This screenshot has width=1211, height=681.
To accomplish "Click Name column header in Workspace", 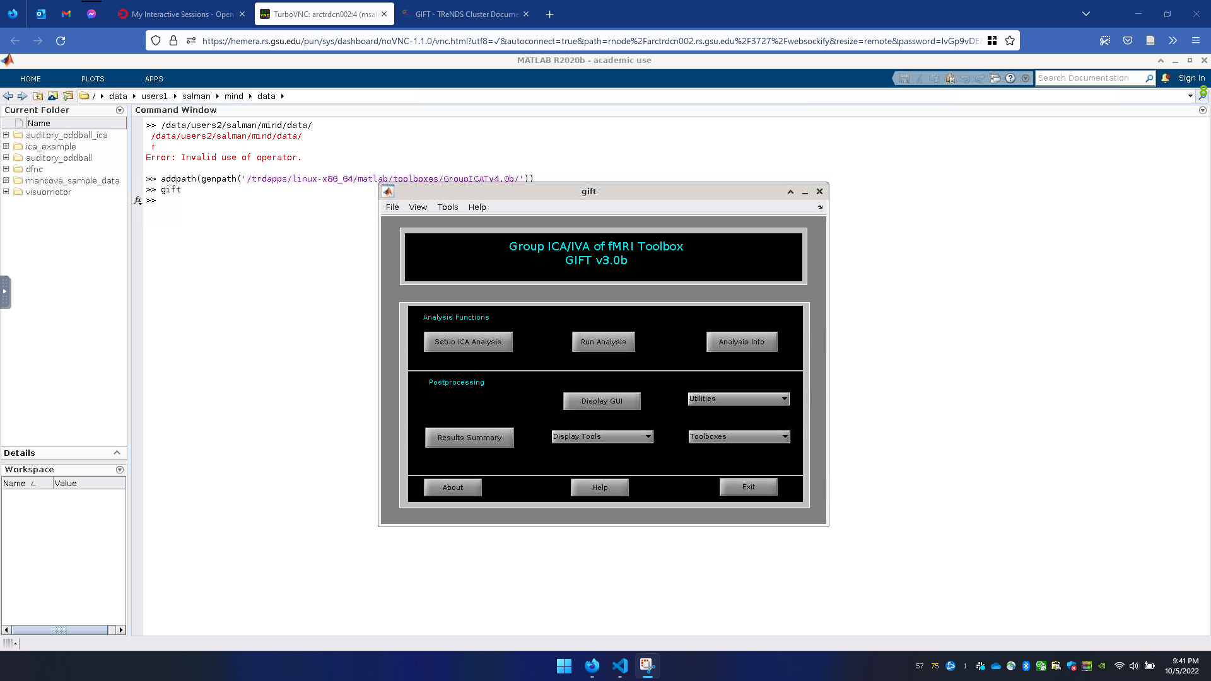I will pos(27,483).
